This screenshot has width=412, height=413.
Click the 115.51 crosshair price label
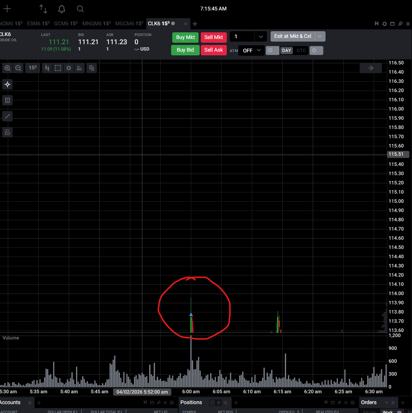(398, 154)
